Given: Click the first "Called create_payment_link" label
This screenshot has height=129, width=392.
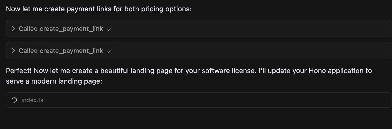Looking at the screenshot, I should pos(61,29).
